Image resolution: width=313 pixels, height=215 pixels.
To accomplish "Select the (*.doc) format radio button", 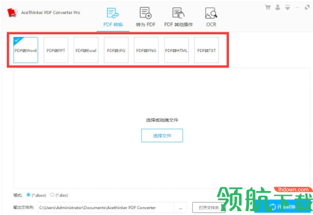I will 52,195.
